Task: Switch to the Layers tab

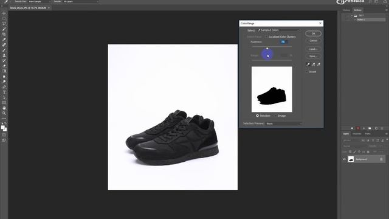Action: coord(346,134)
